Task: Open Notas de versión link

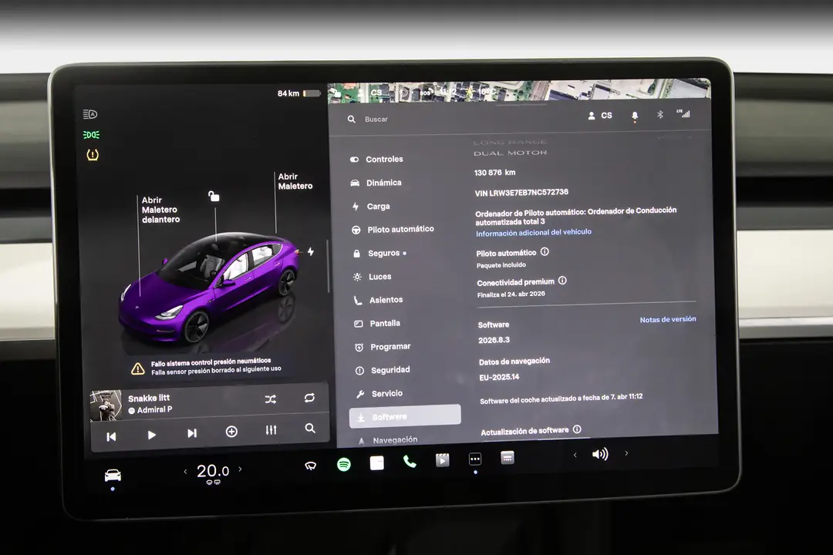Action: coord(668,320)
